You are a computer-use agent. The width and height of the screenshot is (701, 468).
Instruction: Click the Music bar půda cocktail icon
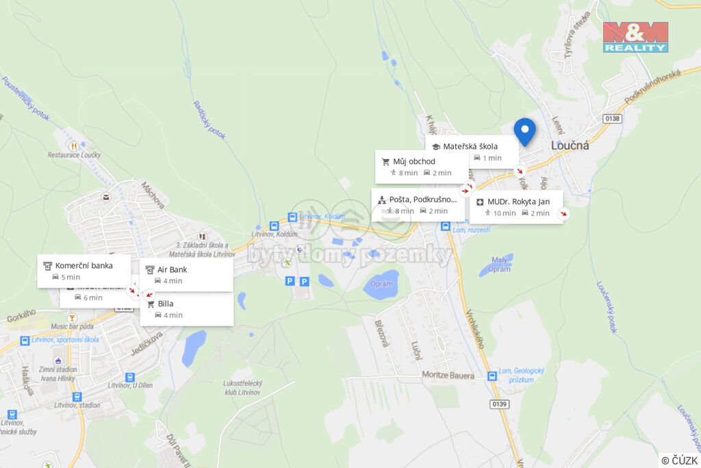pos(71,318)
